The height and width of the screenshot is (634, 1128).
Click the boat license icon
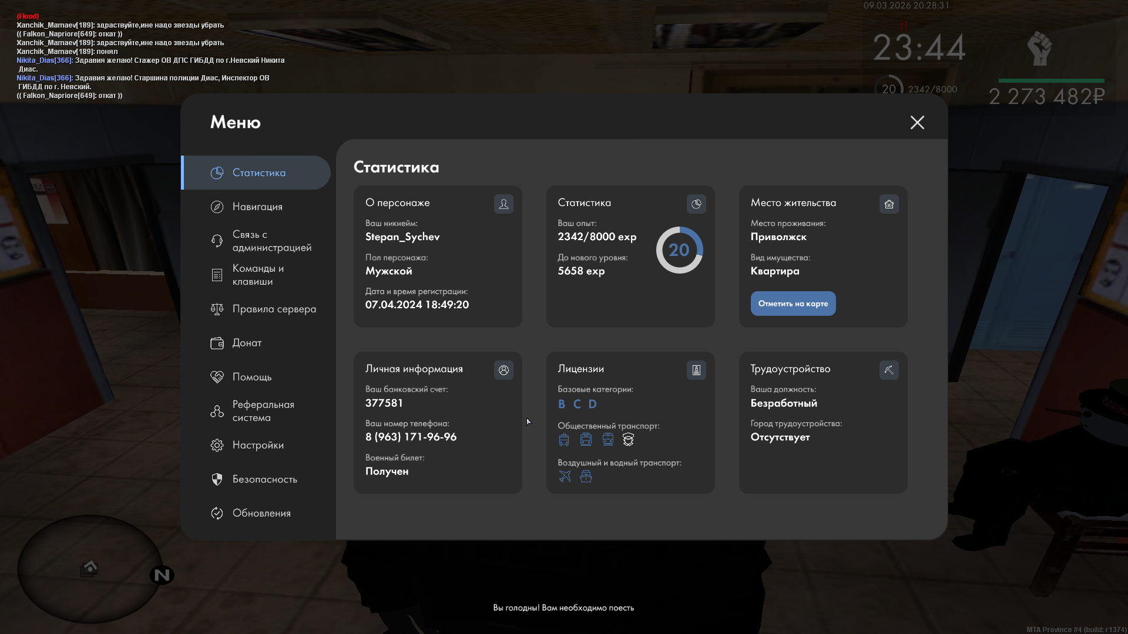pyautogui.click(x=586, y=477)
